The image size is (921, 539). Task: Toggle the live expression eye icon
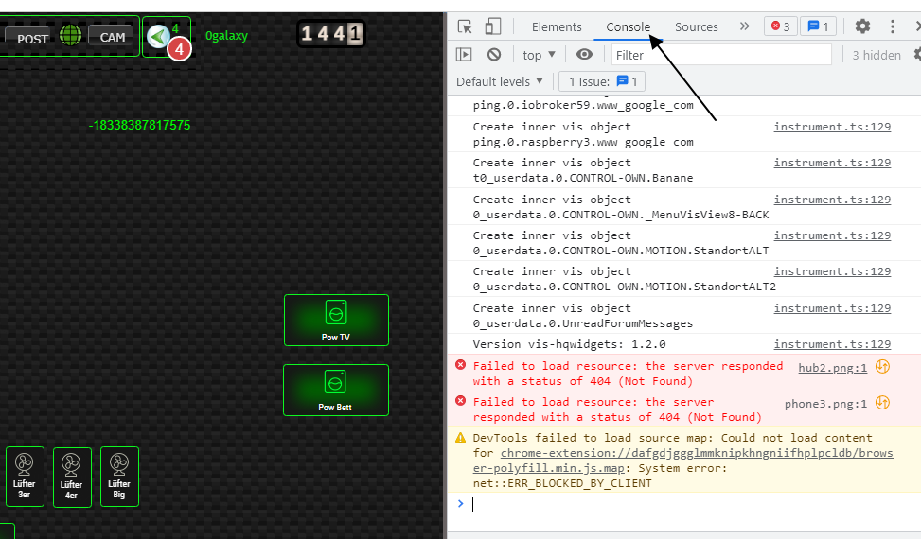tap(584, 55)
